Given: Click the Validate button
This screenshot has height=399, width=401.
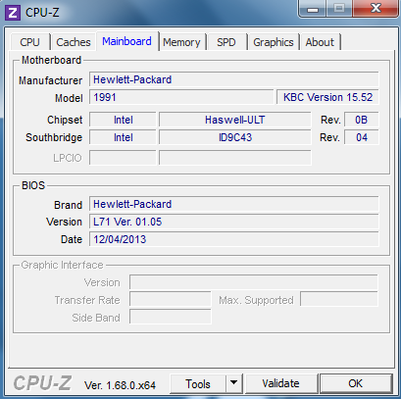Looking at the screenshot, I should [280, 383].
